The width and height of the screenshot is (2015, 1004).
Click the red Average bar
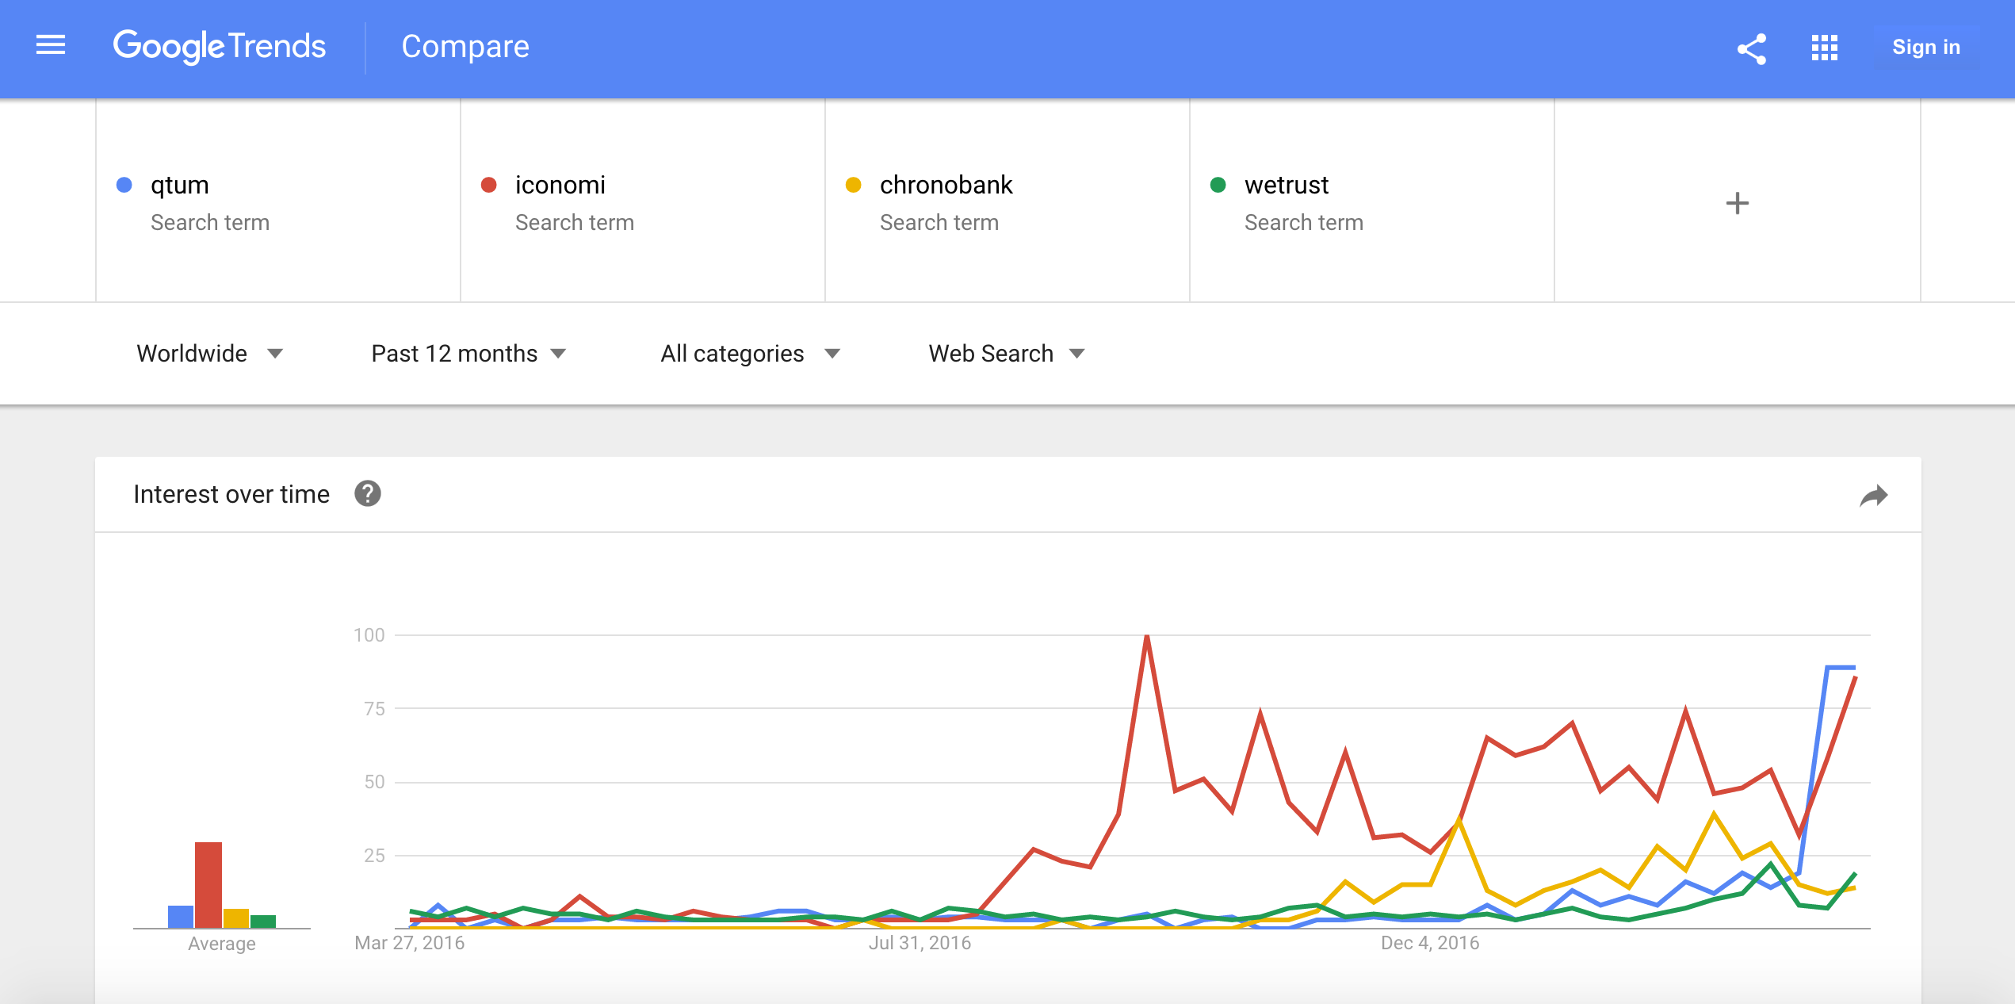point(208,885)
